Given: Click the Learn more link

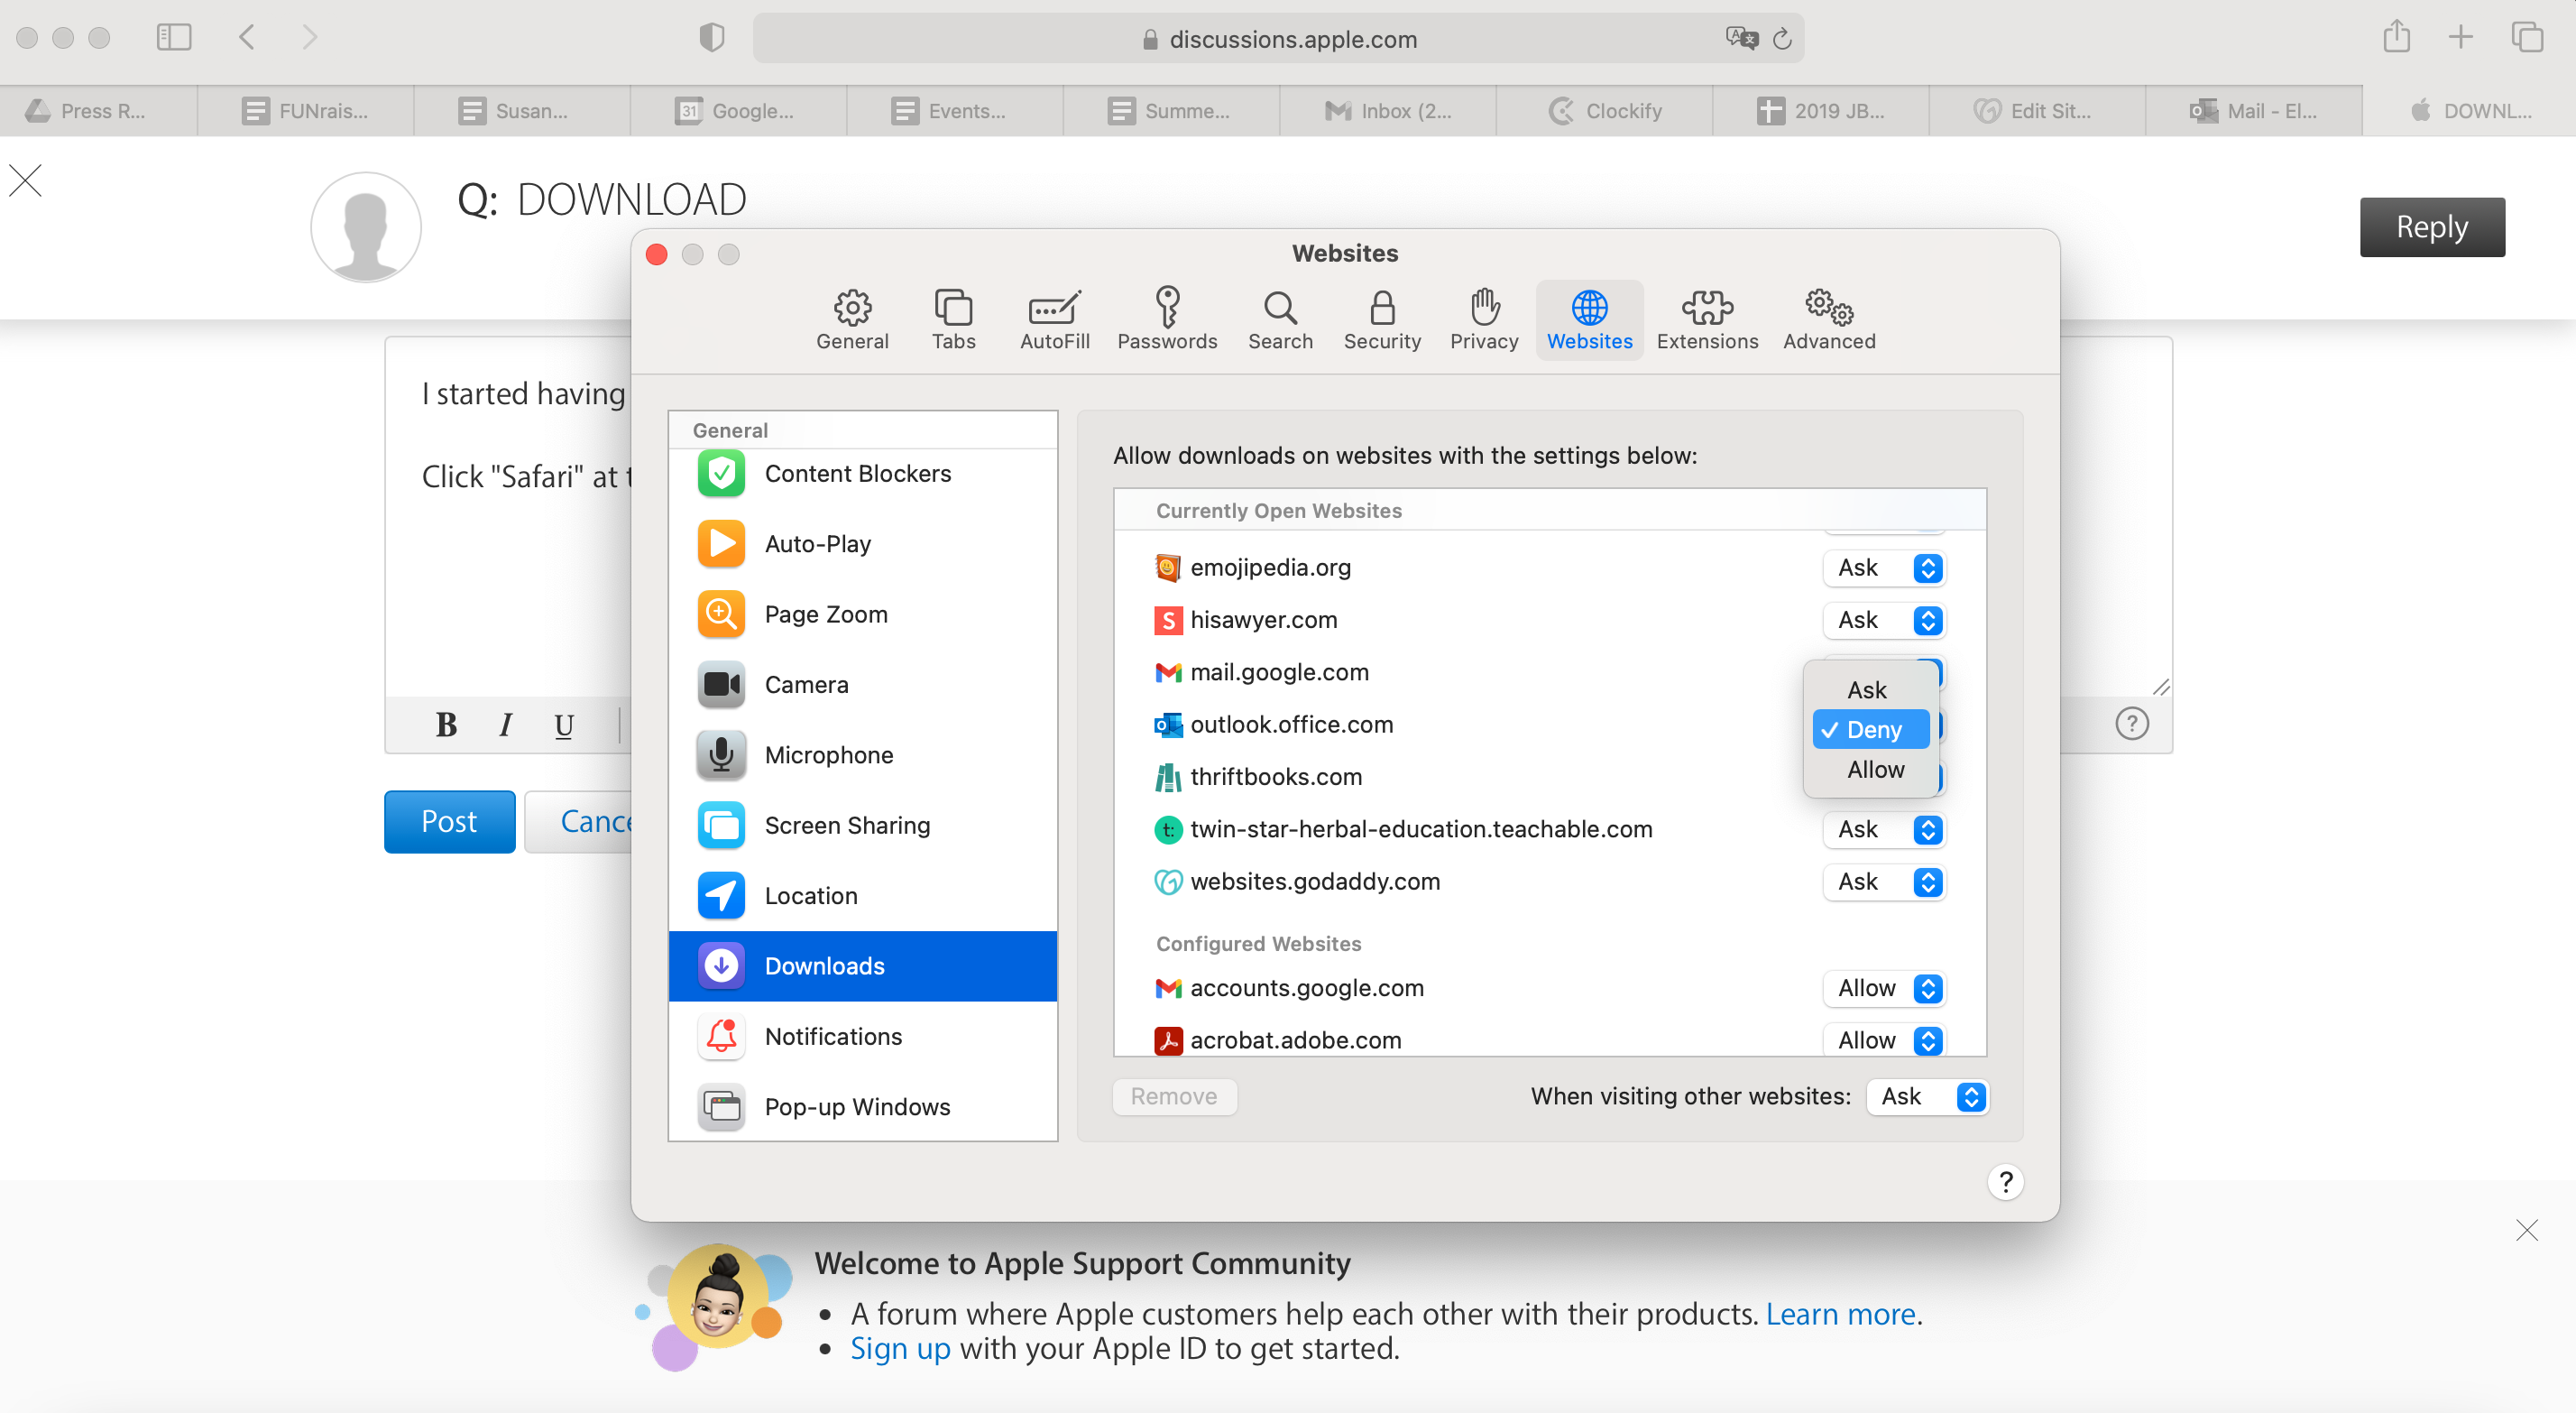Looking at the screenshot, I should coord(1840,1313).
